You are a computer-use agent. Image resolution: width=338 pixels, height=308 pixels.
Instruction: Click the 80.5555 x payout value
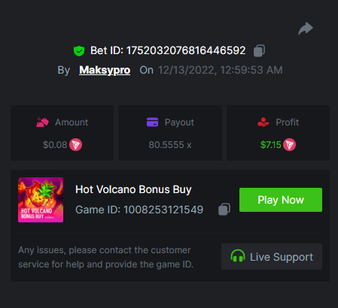(x=170, y=145)
